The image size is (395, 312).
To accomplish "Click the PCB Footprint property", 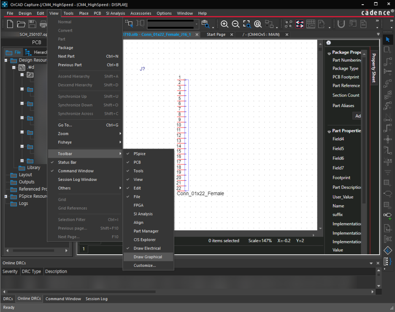I will [346, 77].
